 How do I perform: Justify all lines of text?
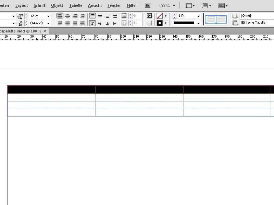75,23
